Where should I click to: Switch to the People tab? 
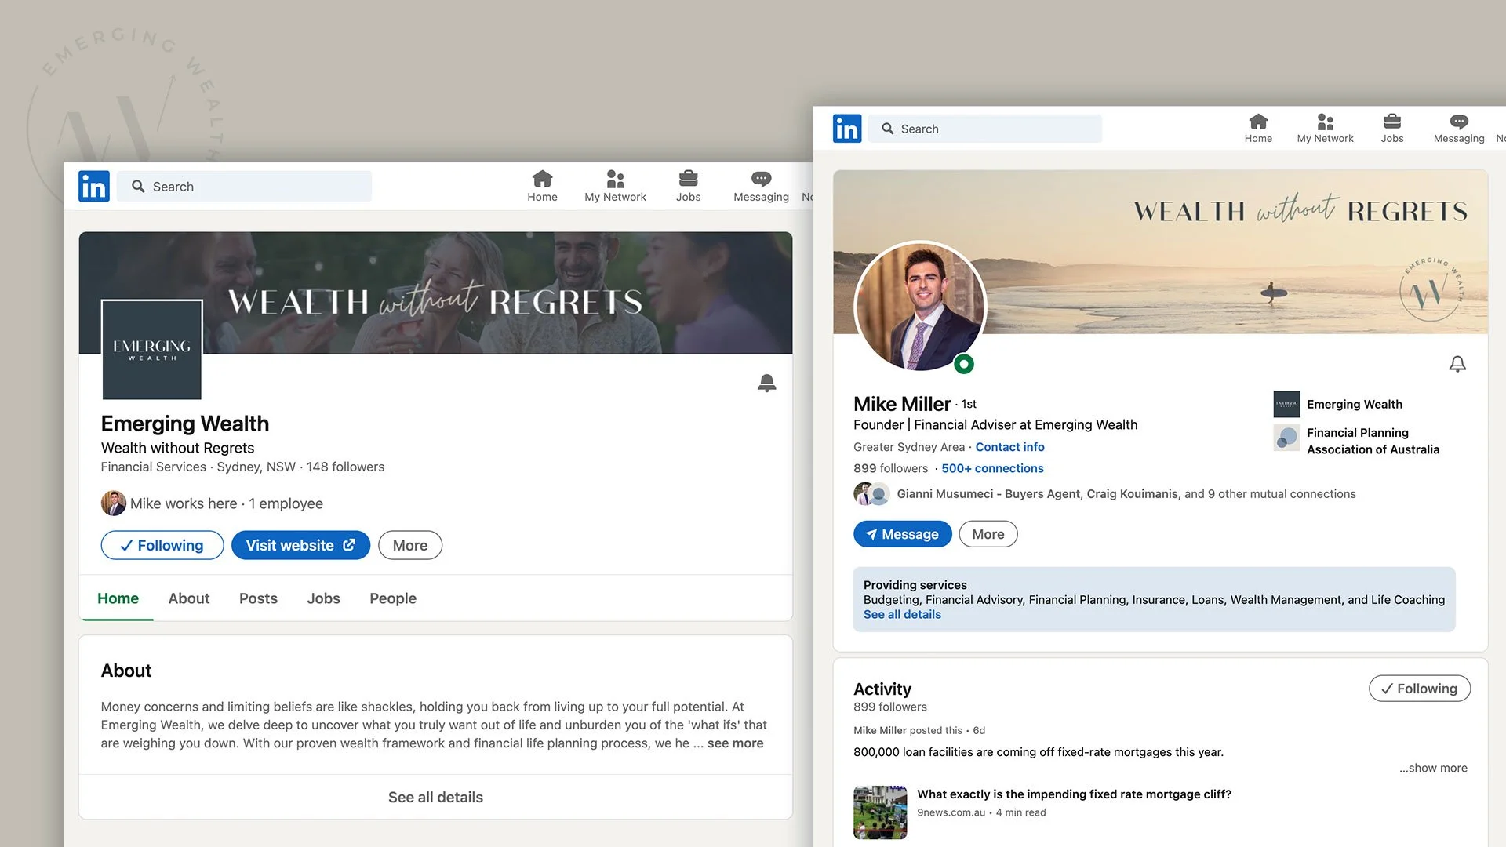tap(393, 598)
